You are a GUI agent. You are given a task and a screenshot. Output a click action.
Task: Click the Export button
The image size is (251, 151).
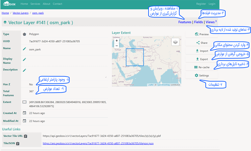click(202, 59)
